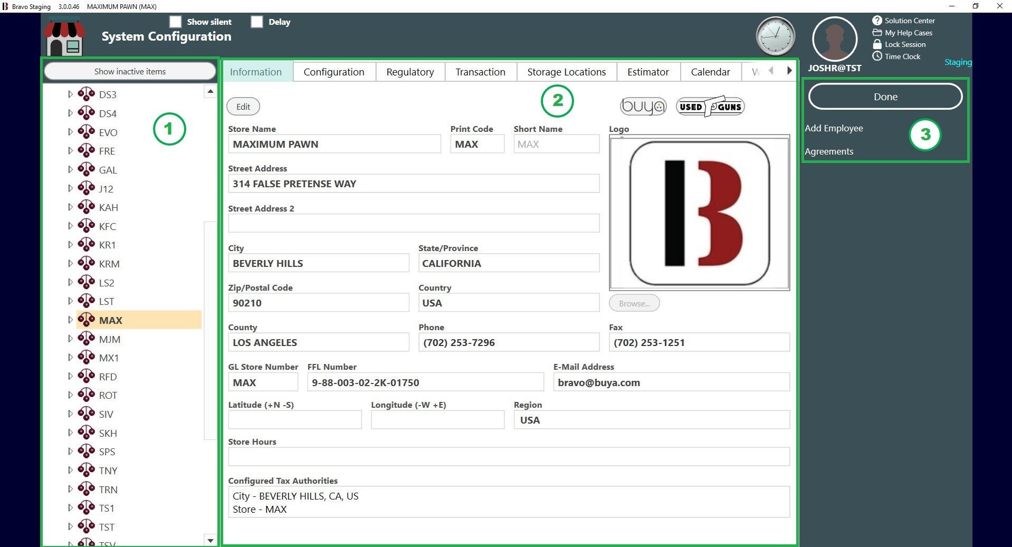Click the Store Hours input field

(x=508, y=456)
